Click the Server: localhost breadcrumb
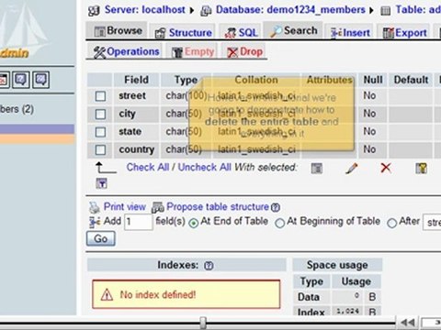Image resolution: width=441 pixels, height=330 pixels. (145, 10)
